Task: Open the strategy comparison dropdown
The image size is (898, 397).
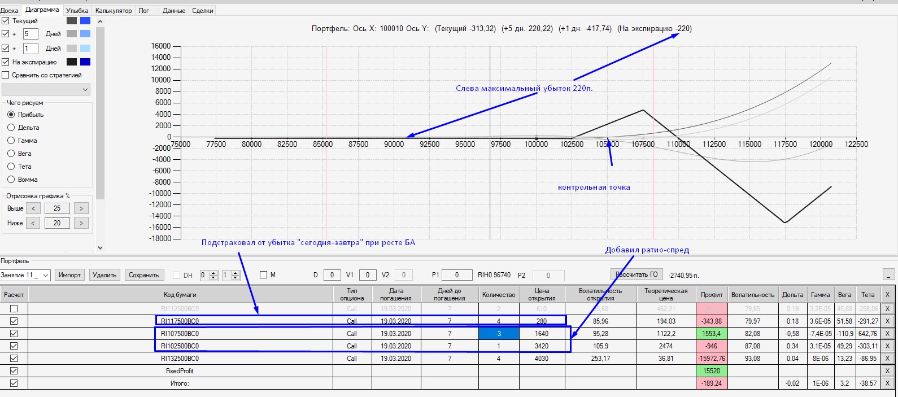Action: pyautogui.click(x=46, y=89)
